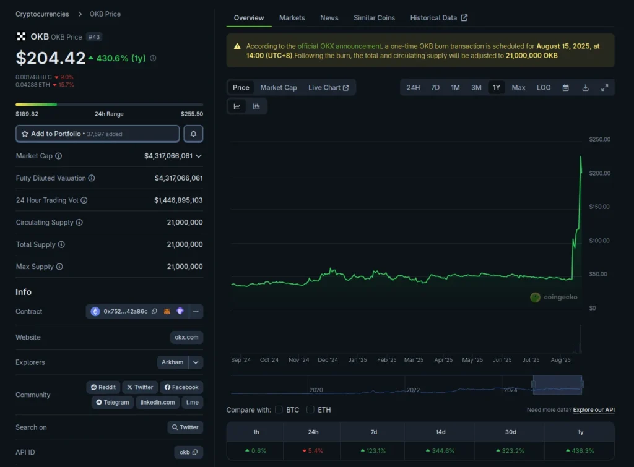Click the info icon beside the 1y percentage

click(x=154, y=58)
